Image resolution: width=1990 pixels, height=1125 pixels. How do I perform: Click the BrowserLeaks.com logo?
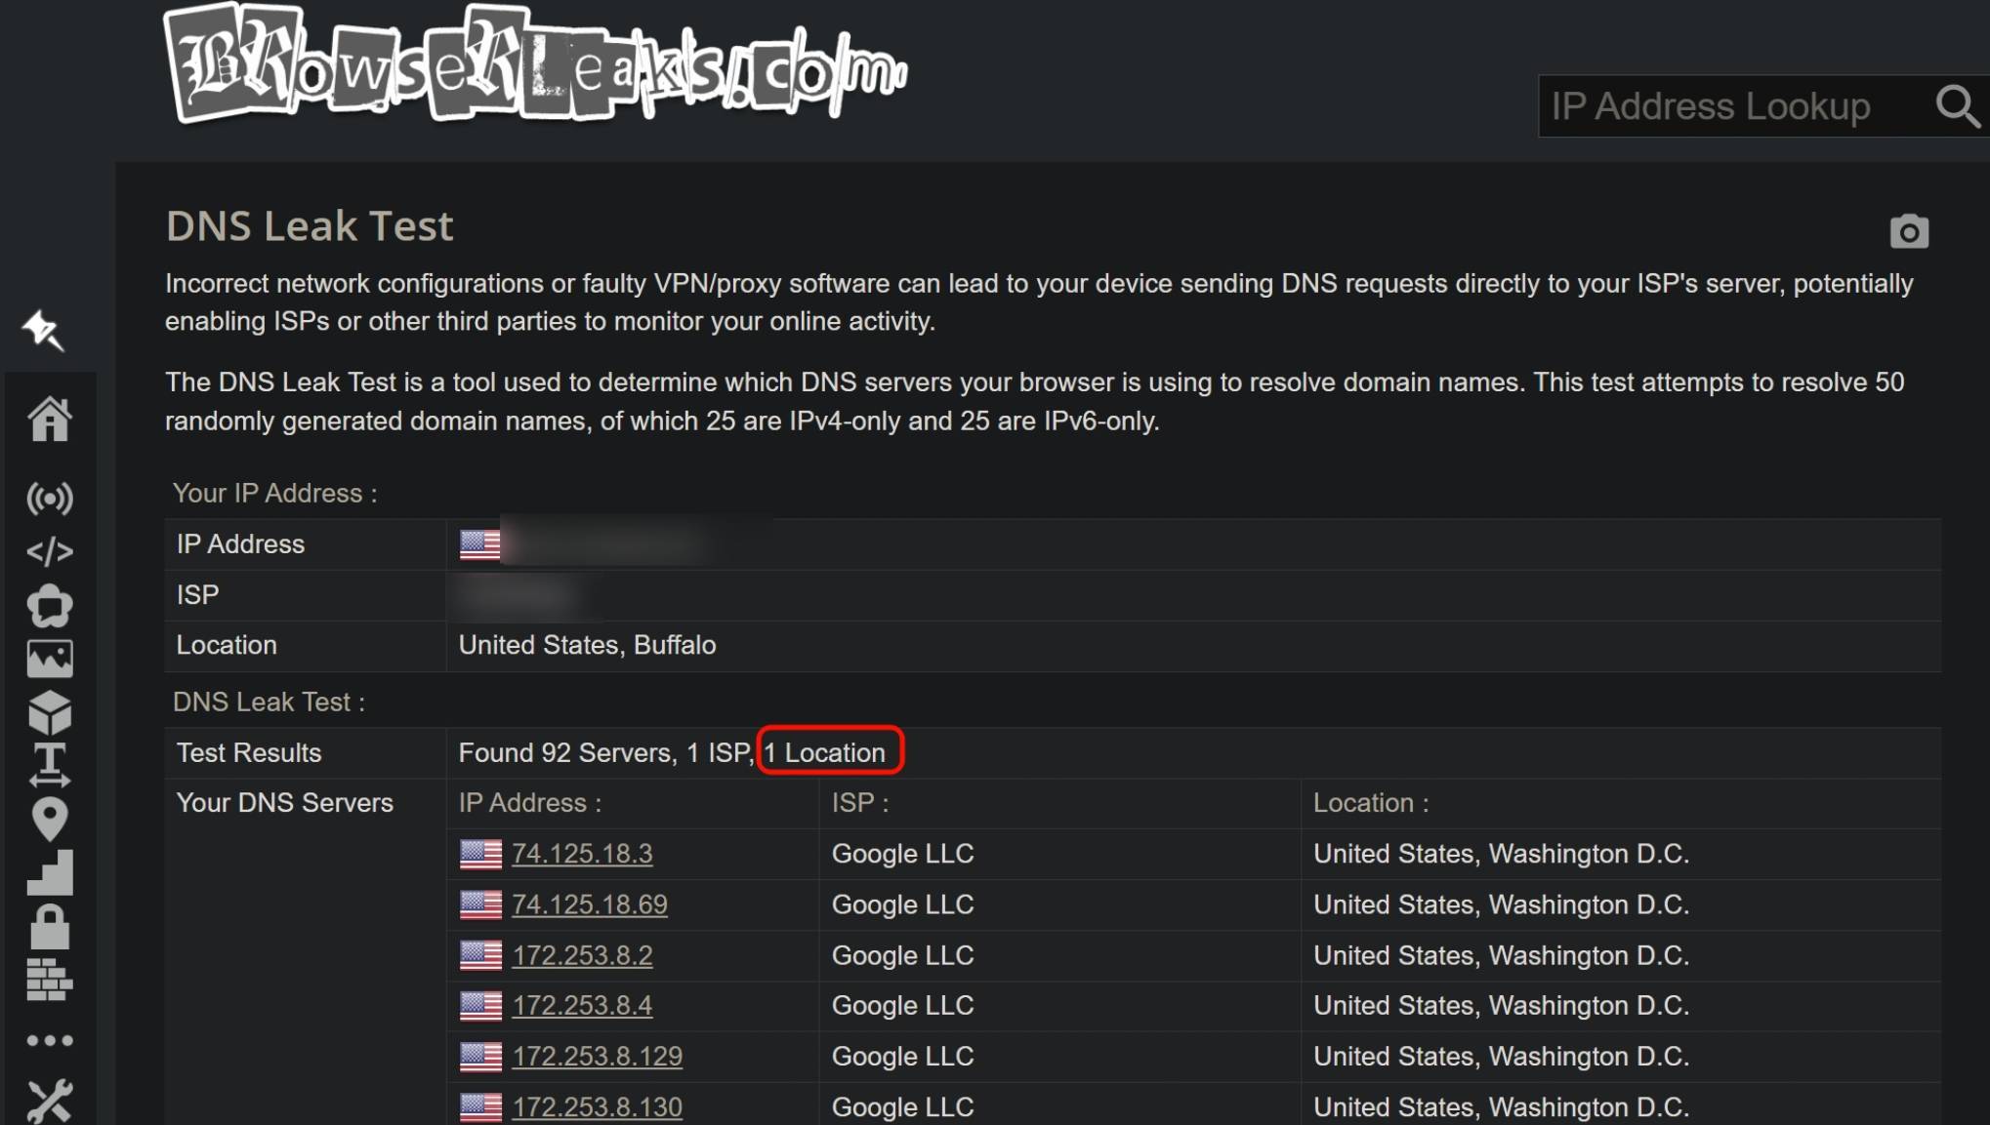coord(536,64)
